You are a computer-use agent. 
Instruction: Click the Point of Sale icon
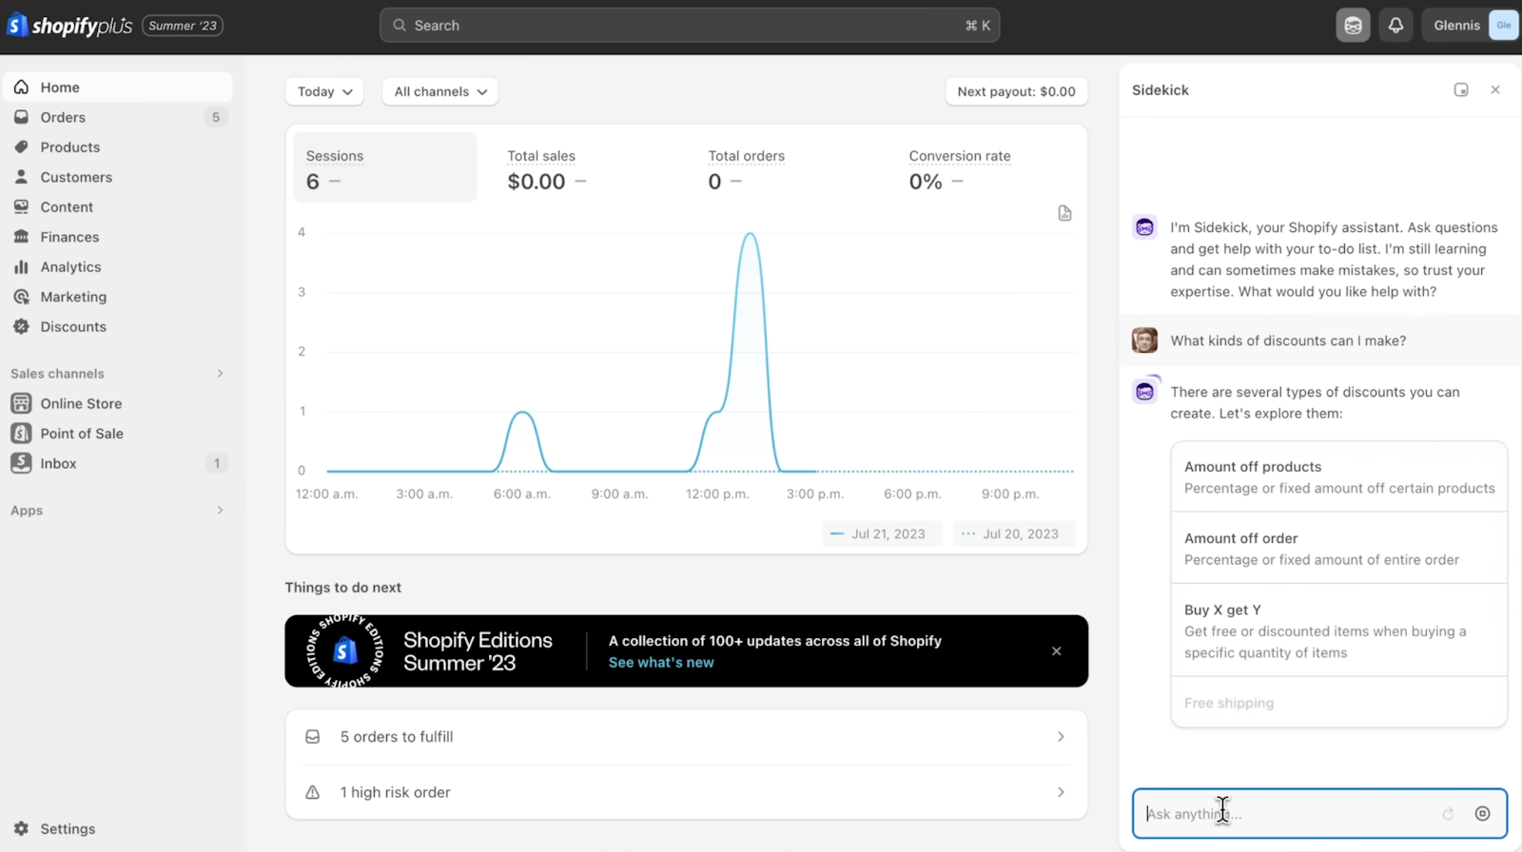pos(21,434)
